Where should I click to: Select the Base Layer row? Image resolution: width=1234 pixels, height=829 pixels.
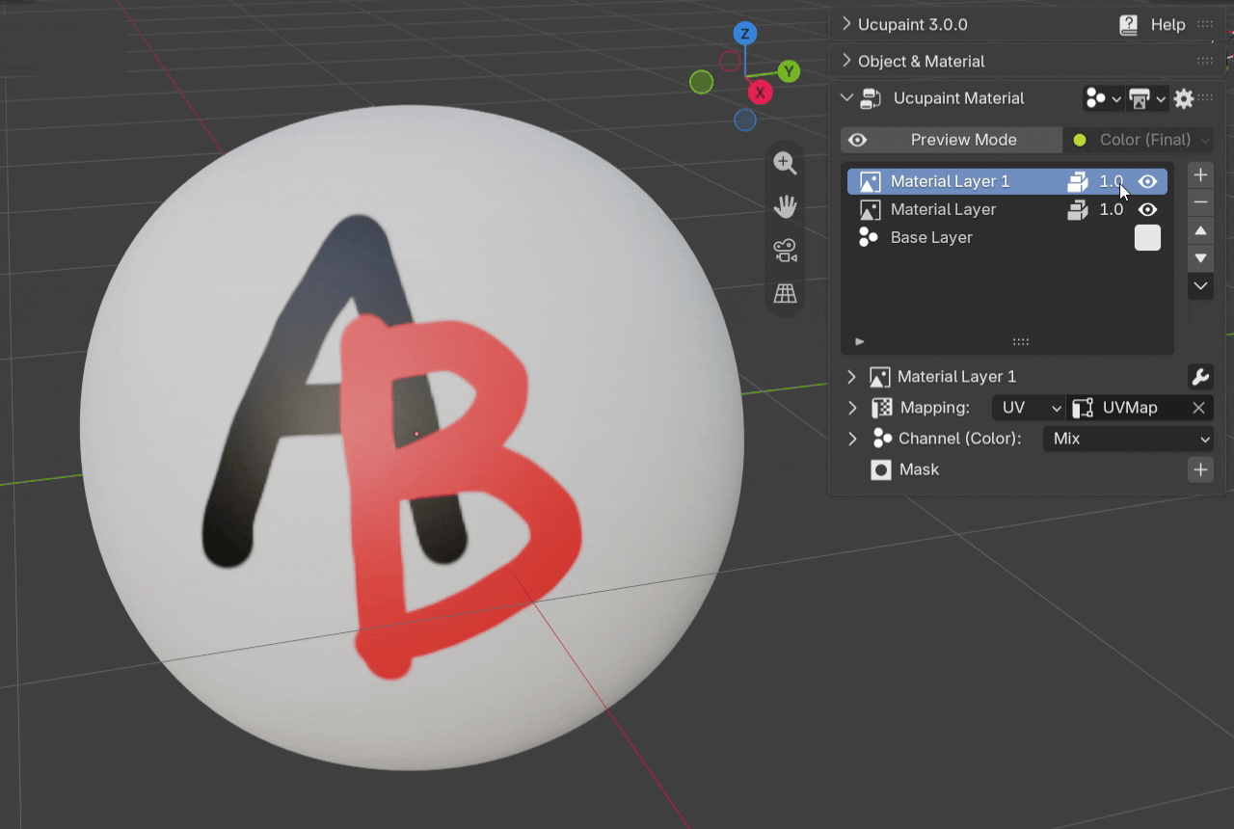[1007, 237]
